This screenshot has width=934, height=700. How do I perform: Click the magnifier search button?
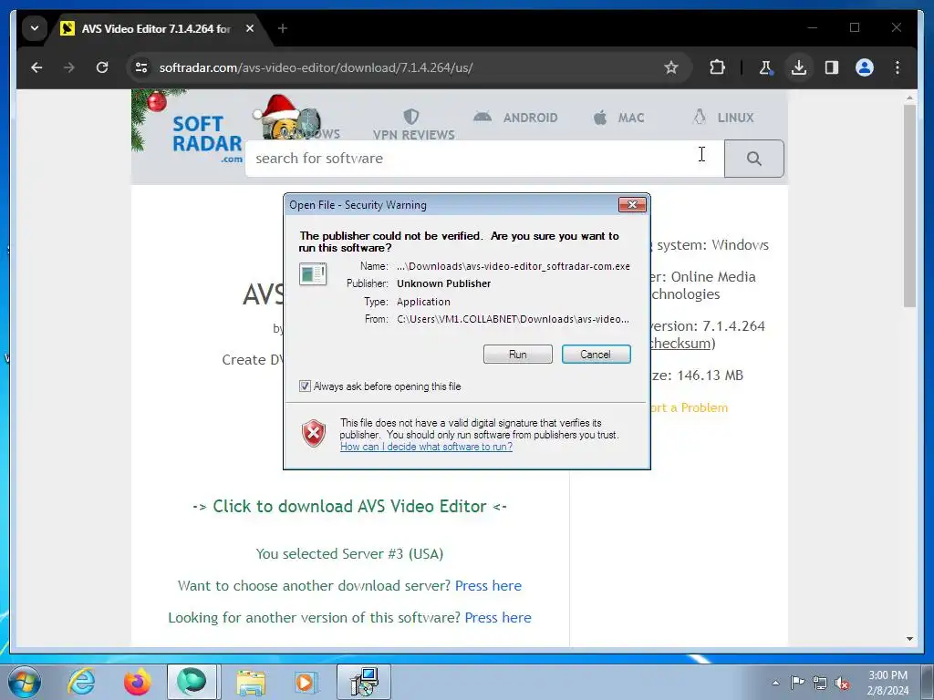(754, 159)
